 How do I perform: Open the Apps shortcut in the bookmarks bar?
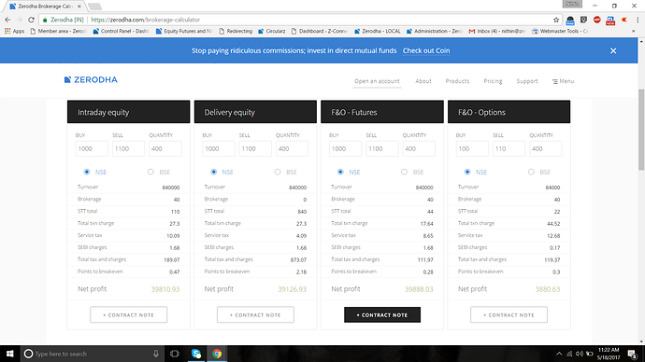pos(15,31)
